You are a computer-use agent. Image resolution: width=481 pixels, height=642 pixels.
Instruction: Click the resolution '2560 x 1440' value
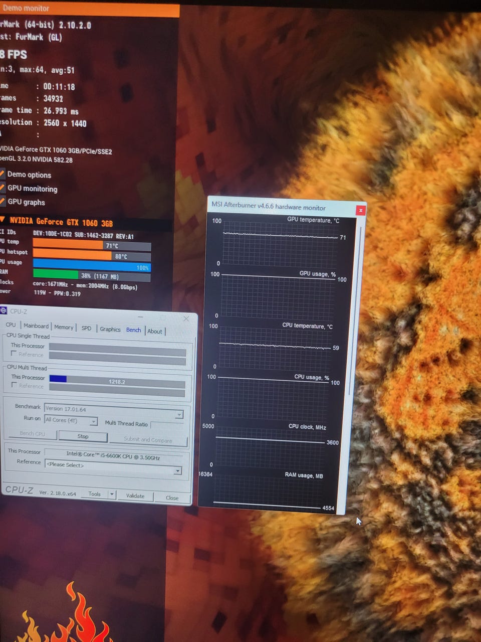coord(65,123)
